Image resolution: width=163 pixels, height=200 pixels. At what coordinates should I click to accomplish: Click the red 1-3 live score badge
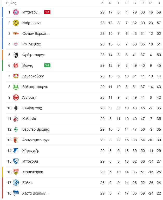pyautogui.click(x=47, y=12)
